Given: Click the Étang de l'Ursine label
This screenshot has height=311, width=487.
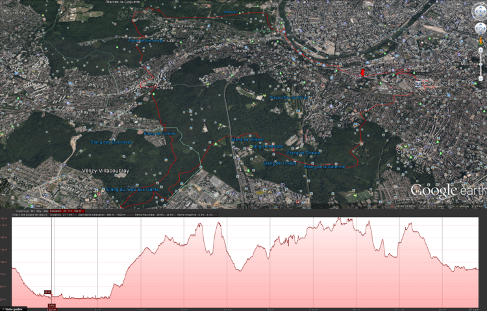Looking at the screenshot, I should [160, 134].
